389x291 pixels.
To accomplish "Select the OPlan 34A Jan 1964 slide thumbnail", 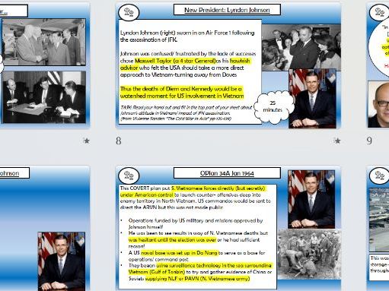I will click(x=228, y=229).
